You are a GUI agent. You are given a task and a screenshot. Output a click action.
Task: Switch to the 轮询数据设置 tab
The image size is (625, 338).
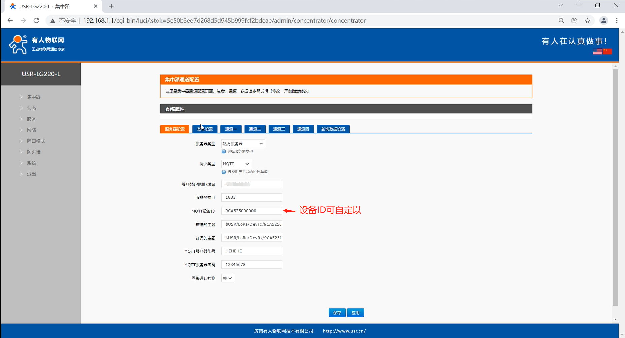coord(333,129)
